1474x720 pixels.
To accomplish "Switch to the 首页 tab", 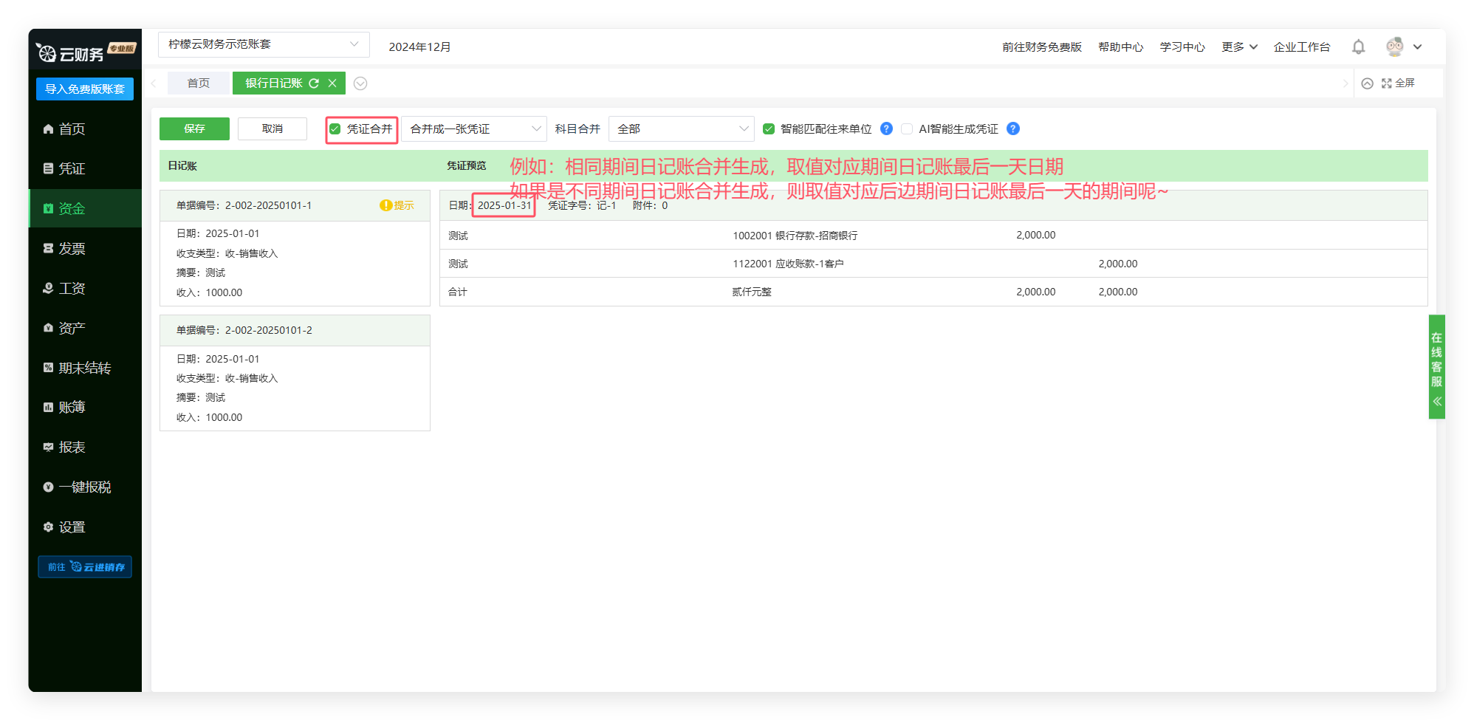I will click(x=198, y=83).
